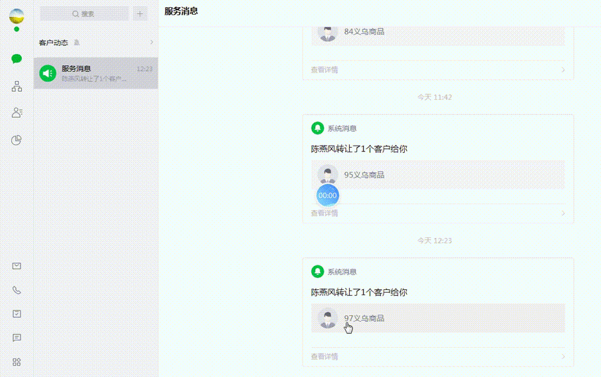
Task: Click the chevron in 84义乌商品's card
Action: pyautogui.click(x=563, y=70)
